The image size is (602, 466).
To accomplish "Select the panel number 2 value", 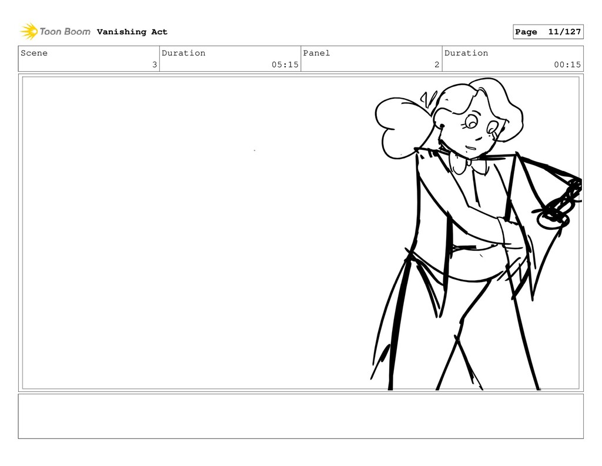I will coord(437,65).
